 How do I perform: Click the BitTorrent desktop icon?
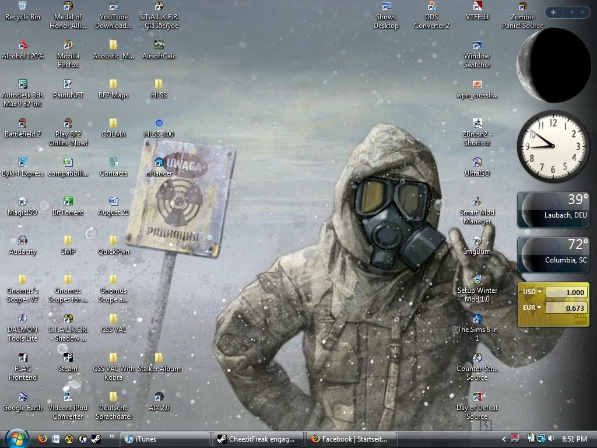click(x=68, y=206)
